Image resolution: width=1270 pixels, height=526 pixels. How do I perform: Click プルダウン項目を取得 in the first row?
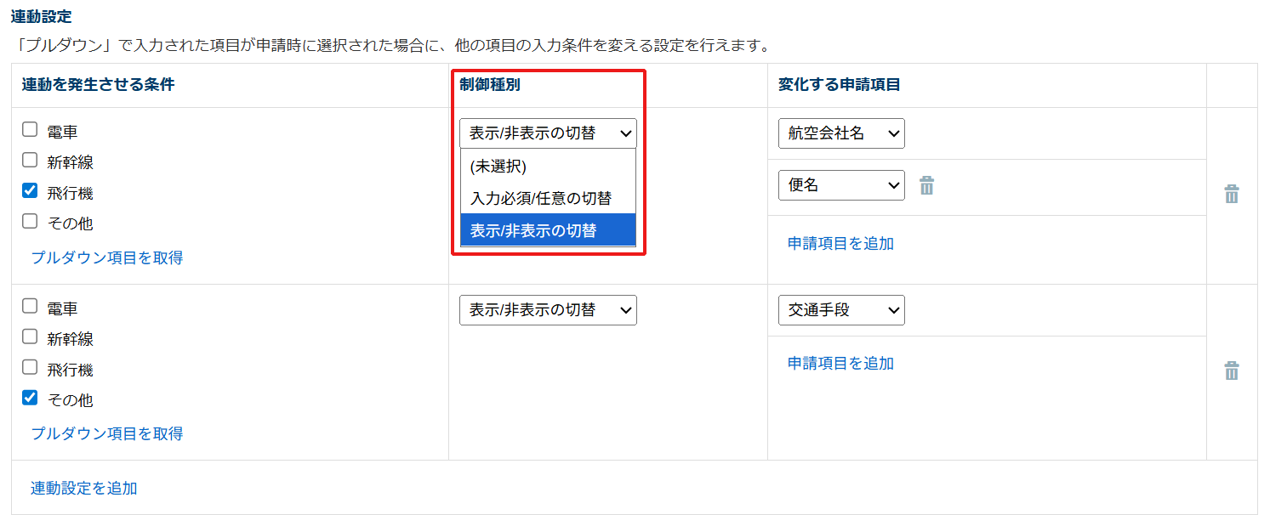click(107, 257)
